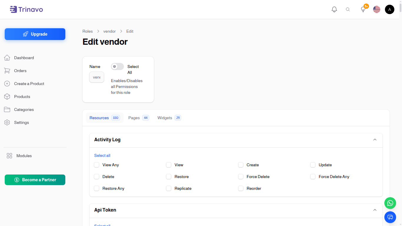Open the blue live chat widget
Image resolution: width=402 pixels, height=226 pixels.
point(390,217)
